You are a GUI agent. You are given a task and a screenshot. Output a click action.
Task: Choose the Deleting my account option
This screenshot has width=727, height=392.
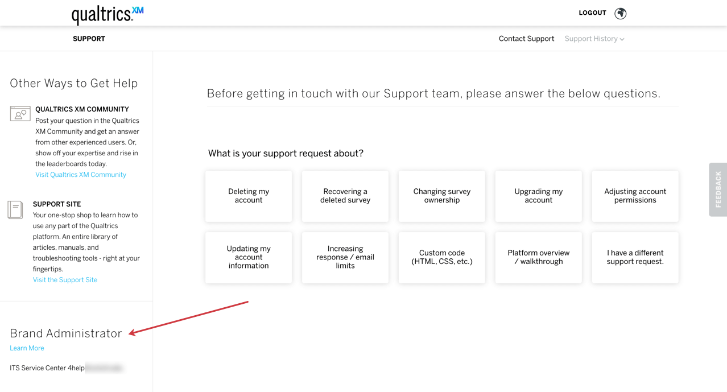(x=249, y=196)
